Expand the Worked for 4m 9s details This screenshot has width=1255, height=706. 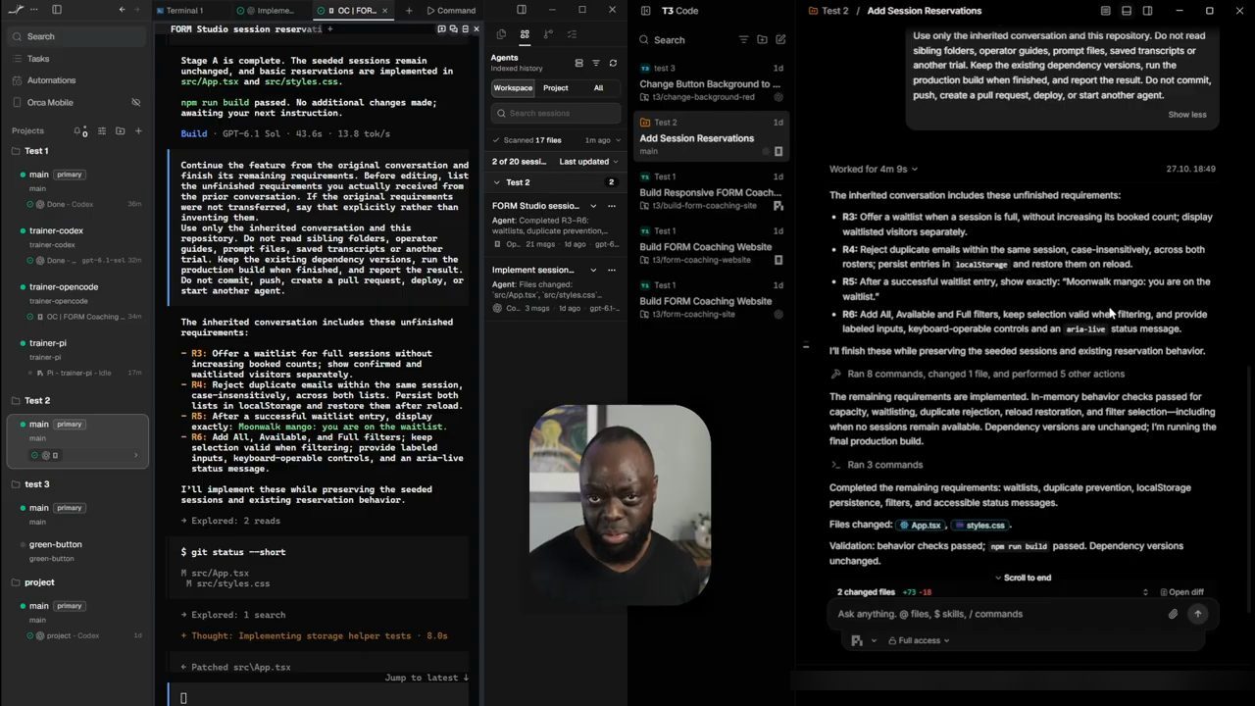[873, 169]
